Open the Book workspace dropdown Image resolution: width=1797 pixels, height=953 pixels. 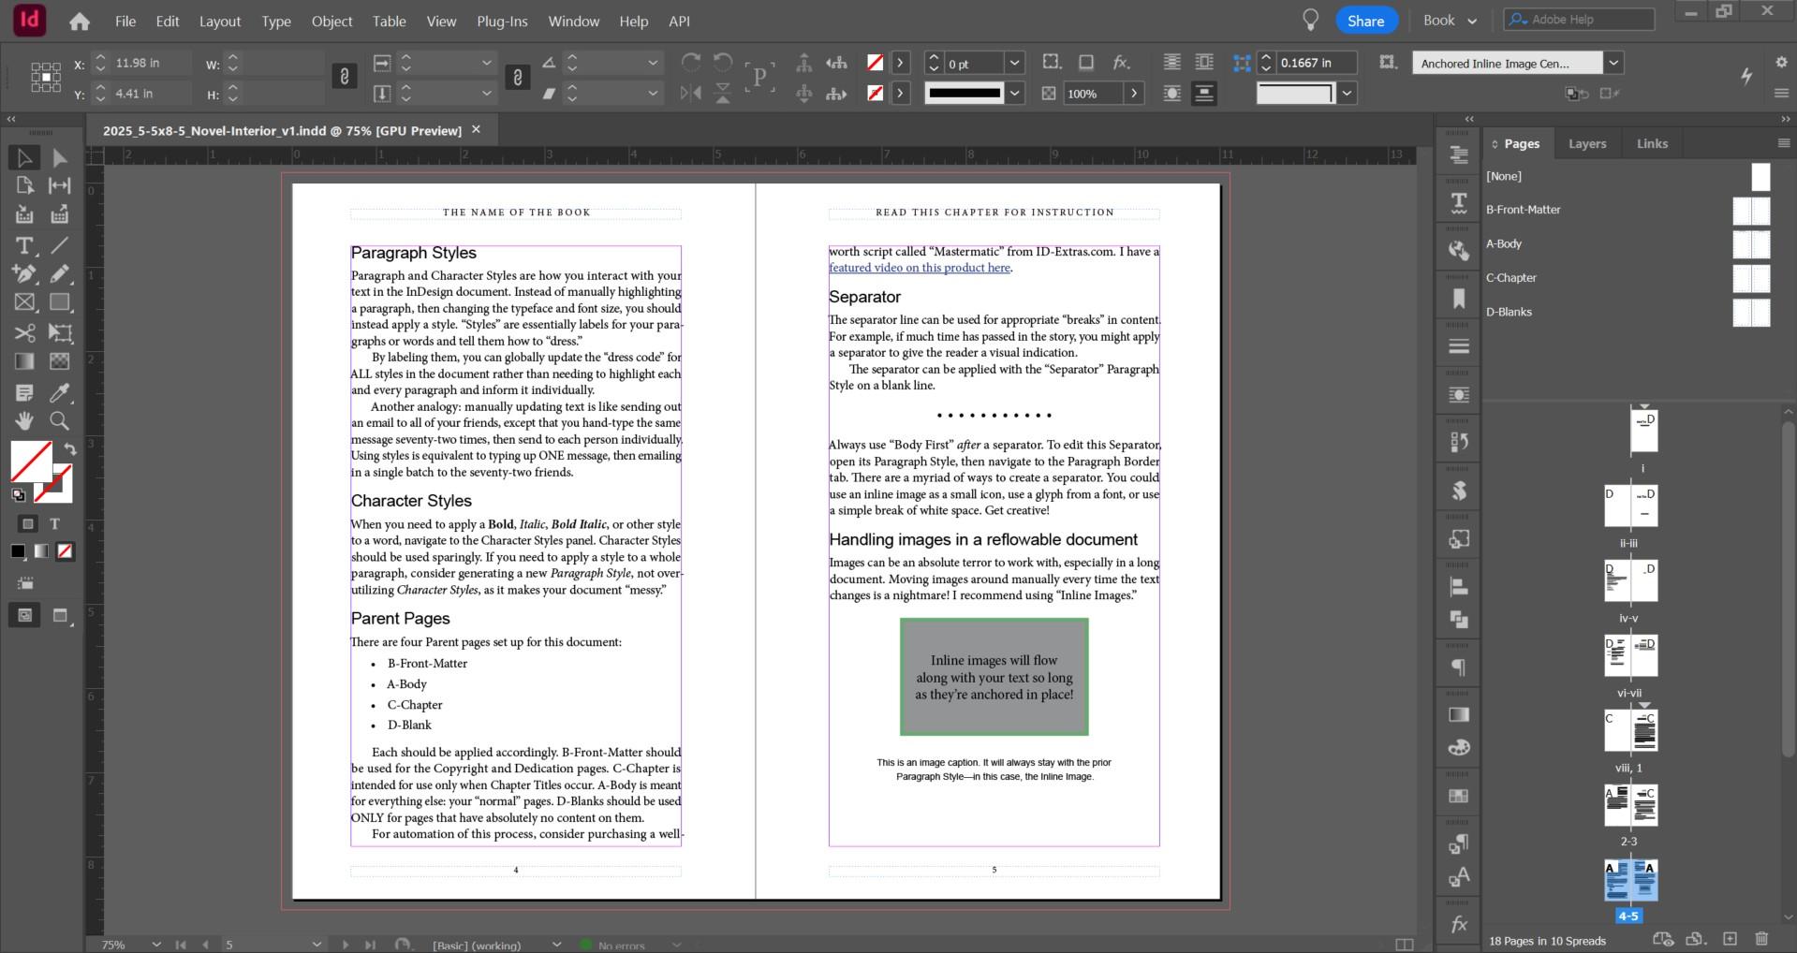coord(1450,21)
